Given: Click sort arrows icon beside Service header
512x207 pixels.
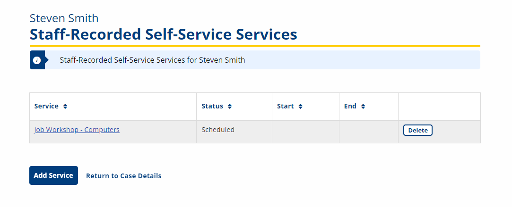Looking at the screenshot, I should [x=65, y=107].
